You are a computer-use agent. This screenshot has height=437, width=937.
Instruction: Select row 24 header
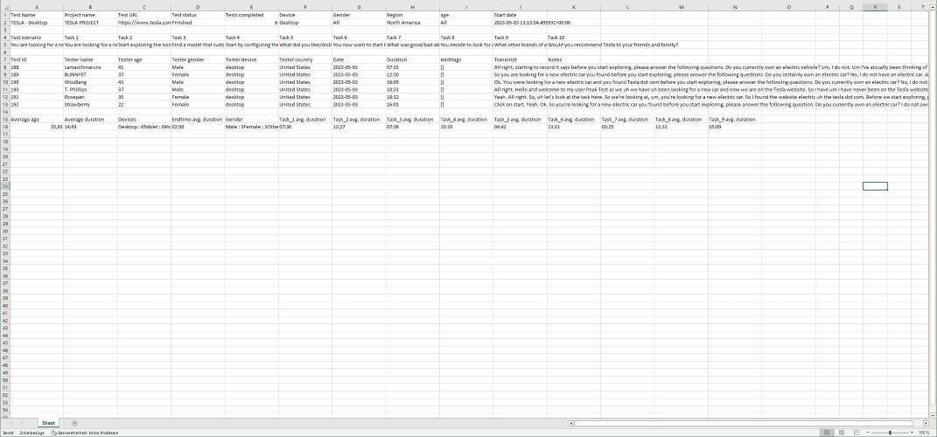(4, 186)
